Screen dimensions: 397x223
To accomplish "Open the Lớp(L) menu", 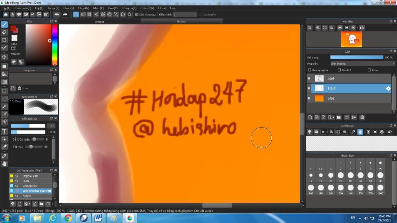I will tap(39, 8).
